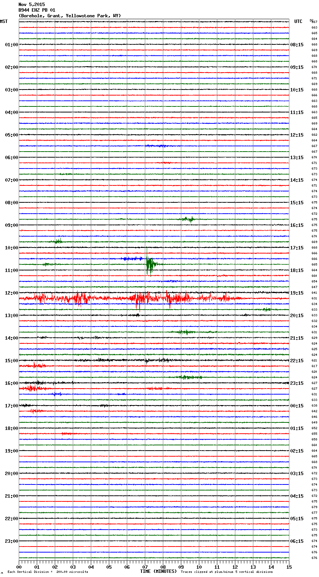Click the 'TIME (MINUTES)' axis title

click(x=158, y=571)
